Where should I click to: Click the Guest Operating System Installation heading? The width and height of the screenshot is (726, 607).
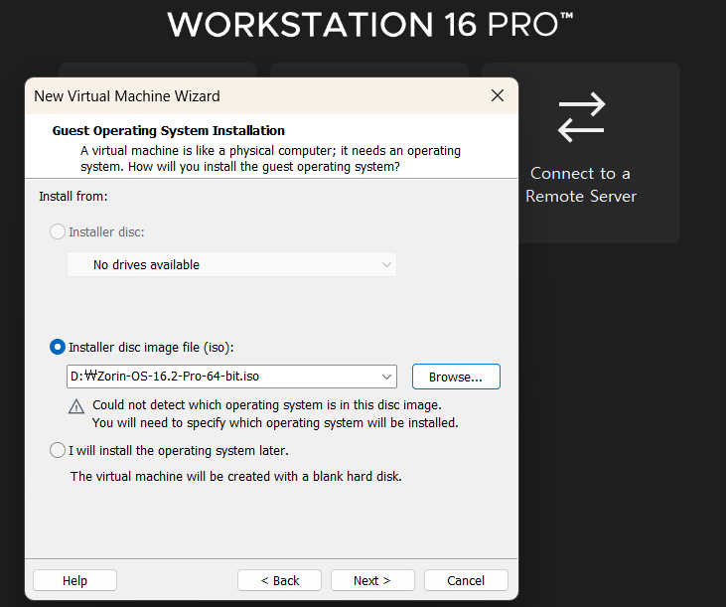pos(169,130)
